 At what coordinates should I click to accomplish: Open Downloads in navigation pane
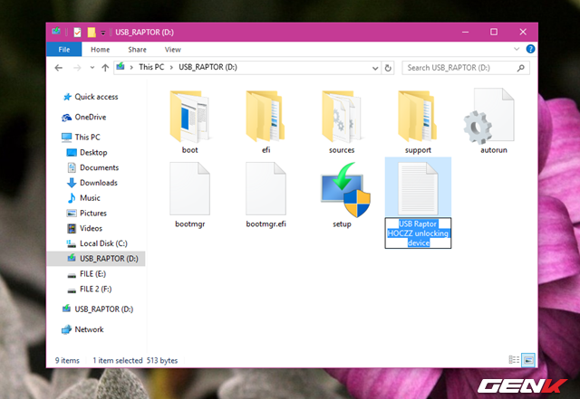(x=92, y=183)
